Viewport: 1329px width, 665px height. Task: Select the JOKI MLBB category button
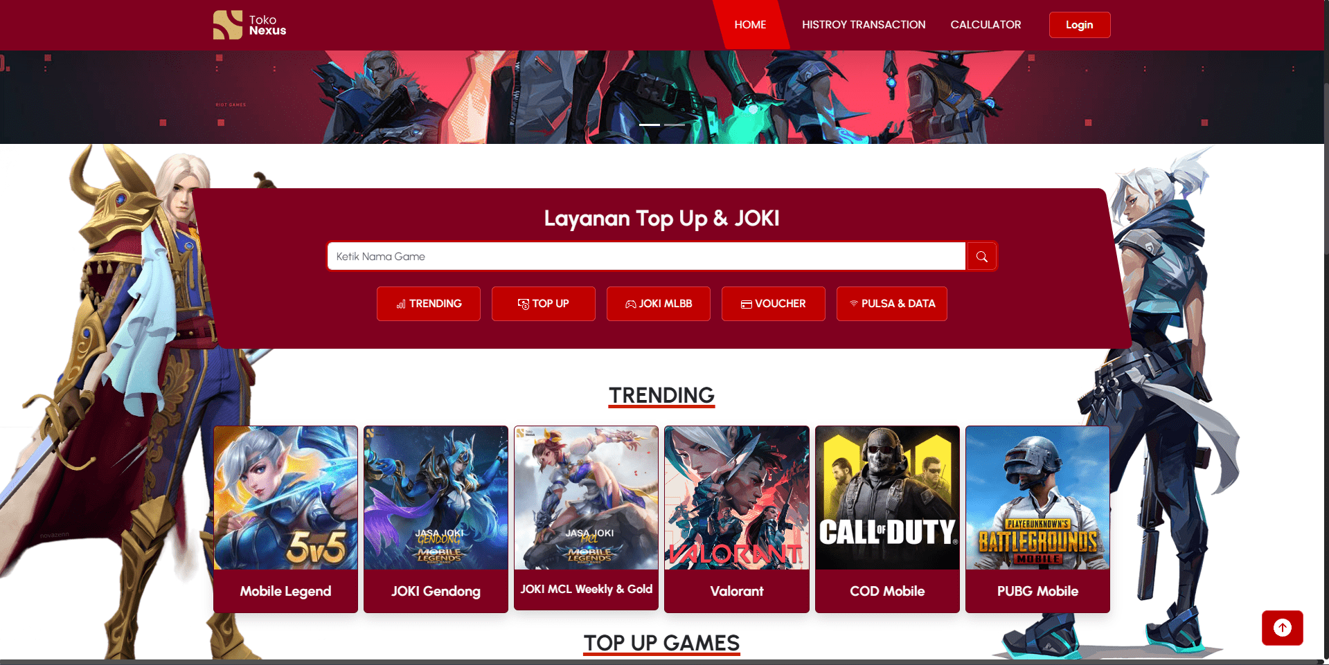pos(659,304)
